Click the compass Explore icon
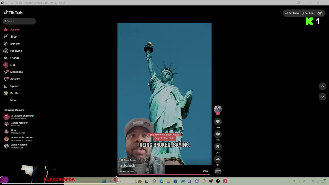The image size is (329, 185). (x=6, y=44)
